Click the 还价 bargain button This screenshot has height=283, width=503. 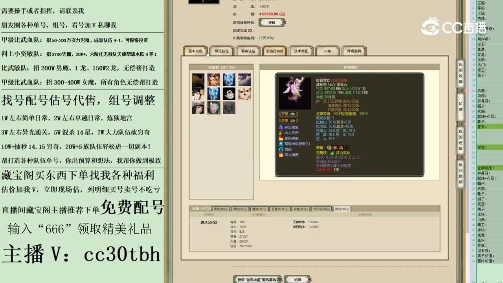click(x=272, y=22)
